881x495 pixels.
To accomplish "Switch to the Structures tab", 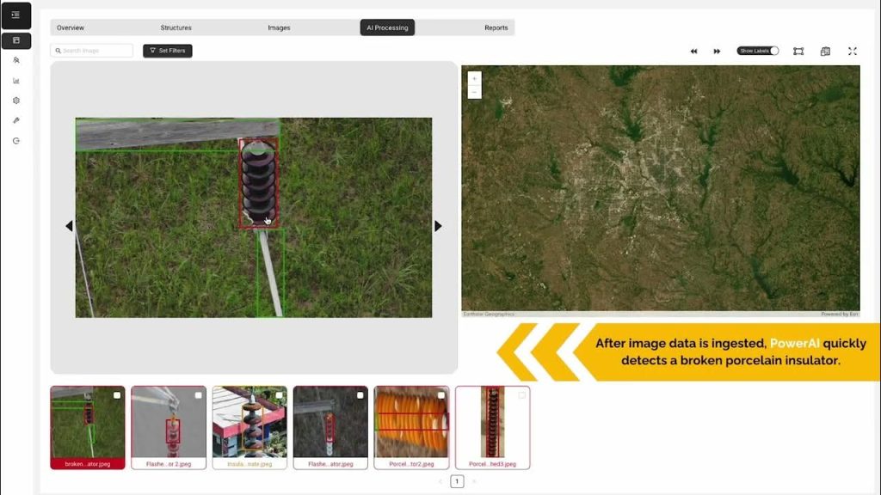I will (176, 27).
